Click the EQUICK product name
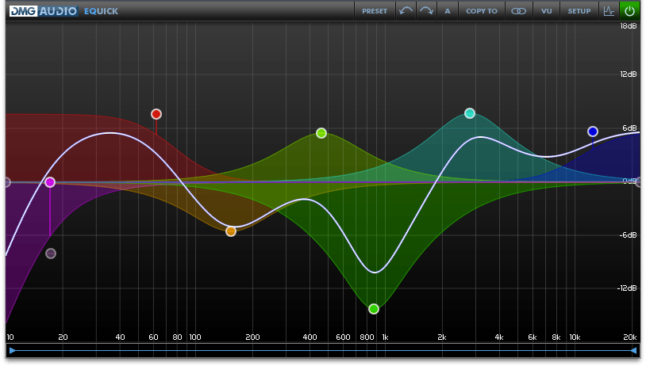The width and height of the screenshot is (646, 366). [x=102, y=11]
